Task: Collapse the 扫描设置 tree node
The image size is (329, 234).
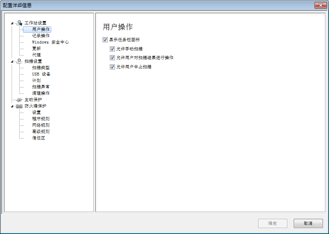Action: [x=12, y=61]
